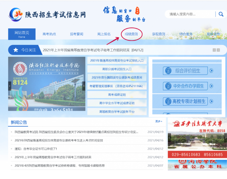Screen dimensions: 227x179
Task: Open 高职分类考试招生入口 link
Action: [x=117, y=69]
